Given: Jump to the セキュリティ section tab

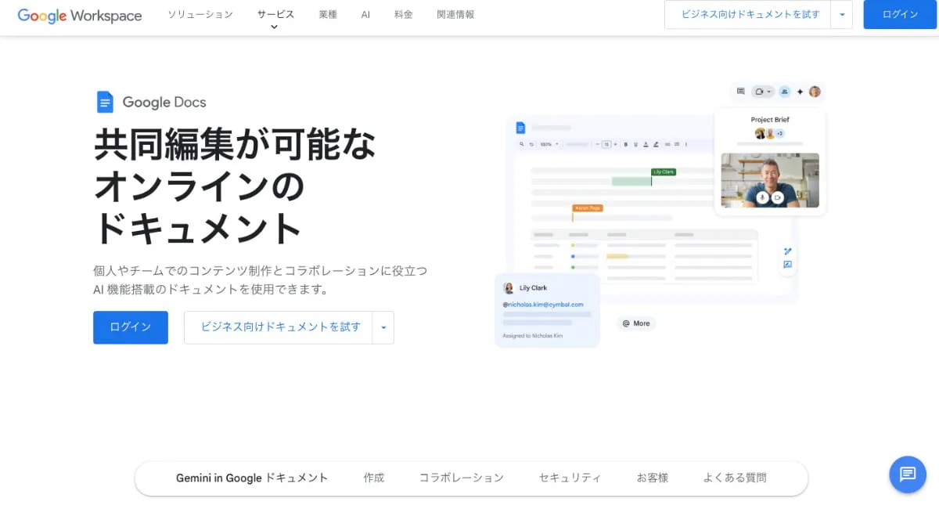Looking at the screenshot, I should (x=570, y=478).
